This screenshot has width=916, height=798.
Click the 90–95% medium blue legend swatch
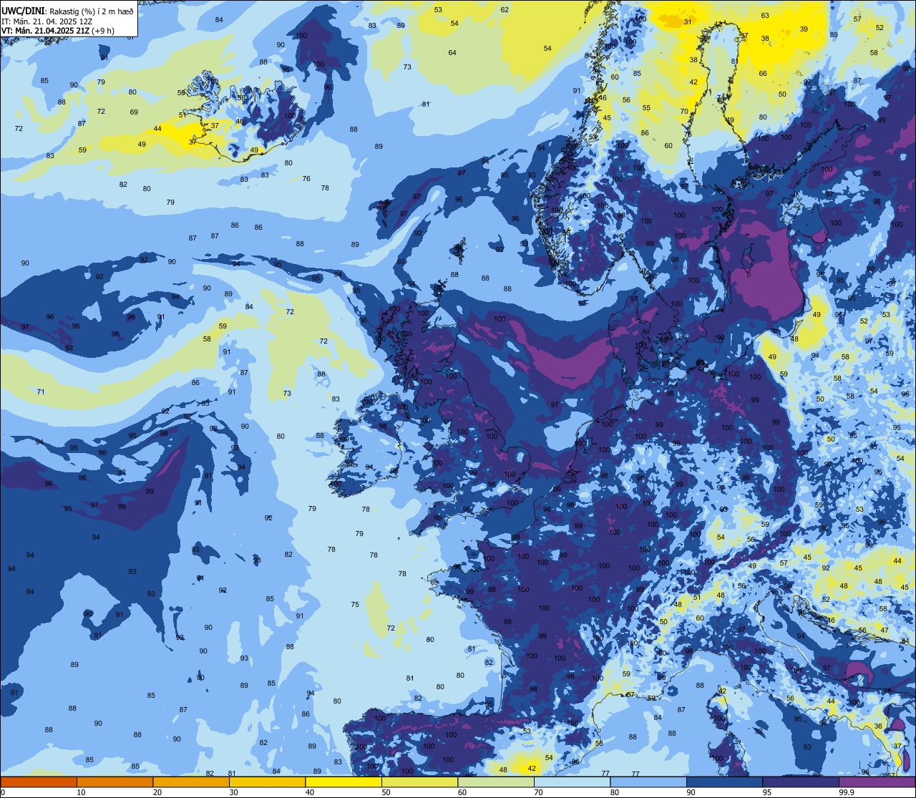tap(724, 782)
